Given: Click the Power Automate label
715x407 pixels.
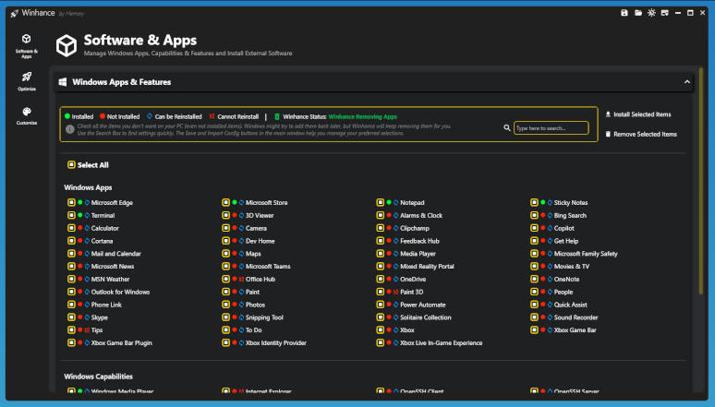Looking at the screenshot, I should coord(423,305).
